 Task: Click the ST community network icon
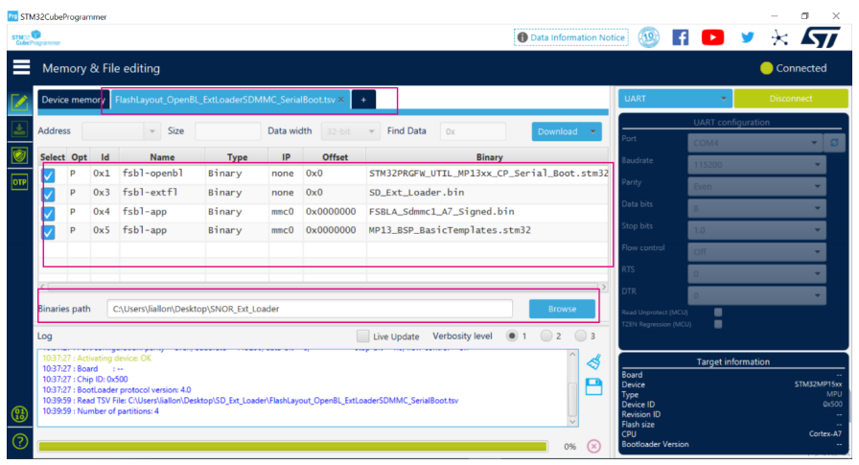point(779,37)
